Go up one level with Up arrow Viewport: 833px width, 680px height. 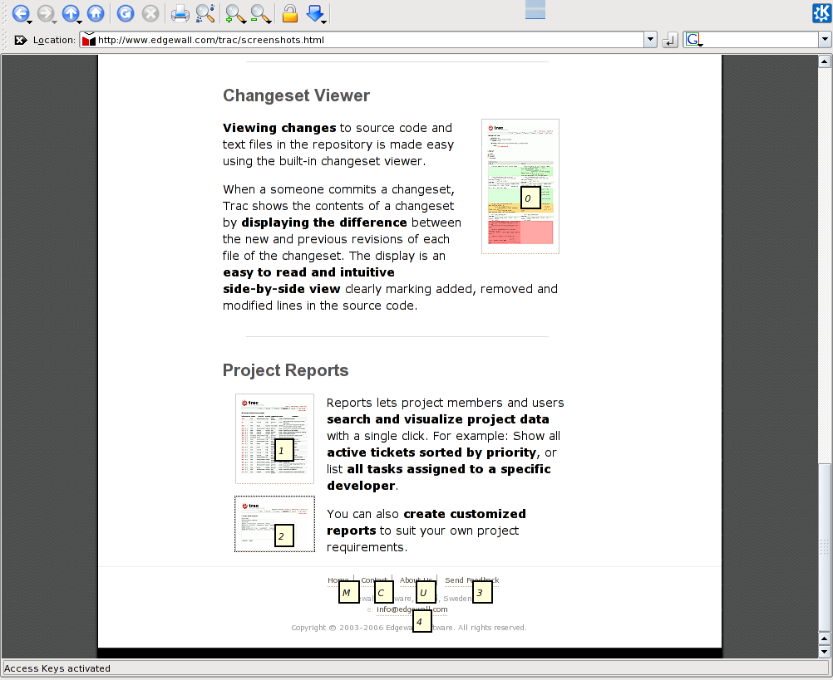71,13
